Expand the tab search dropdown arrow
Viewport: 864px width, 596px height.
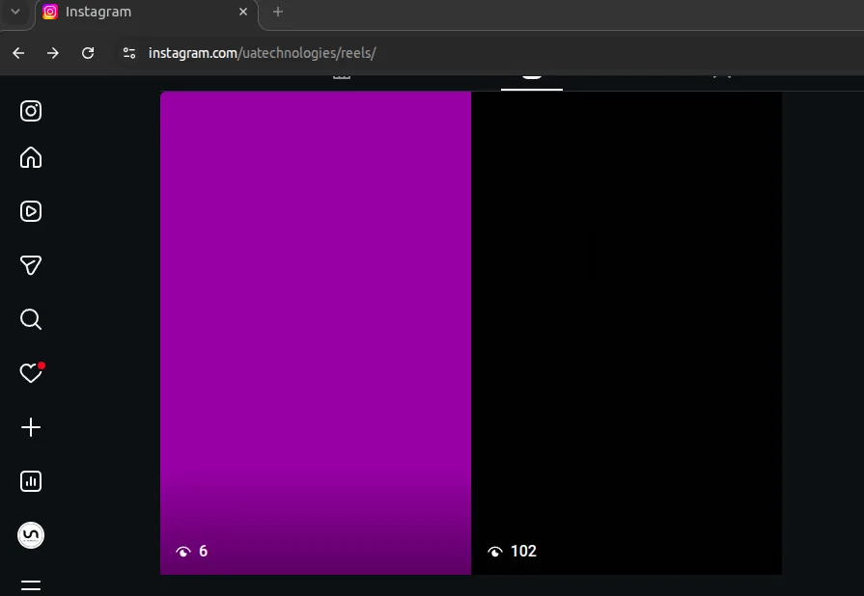(15, 12)
